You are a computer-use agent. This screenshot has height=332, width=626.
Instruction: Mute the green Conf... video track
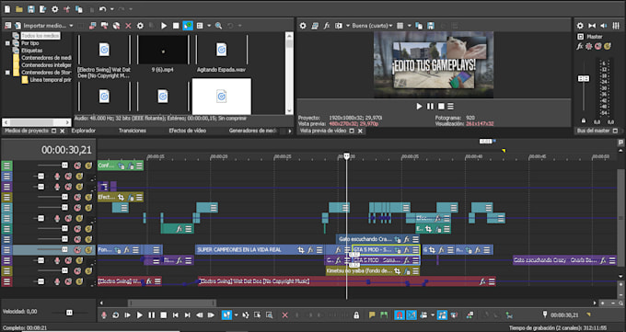click(77, 166)
